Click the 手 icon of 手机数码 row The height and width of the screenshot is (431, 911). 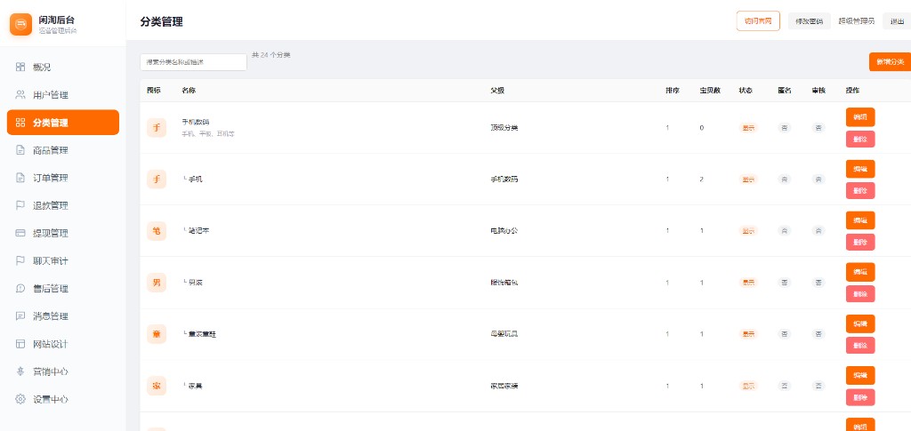point(157,128)
